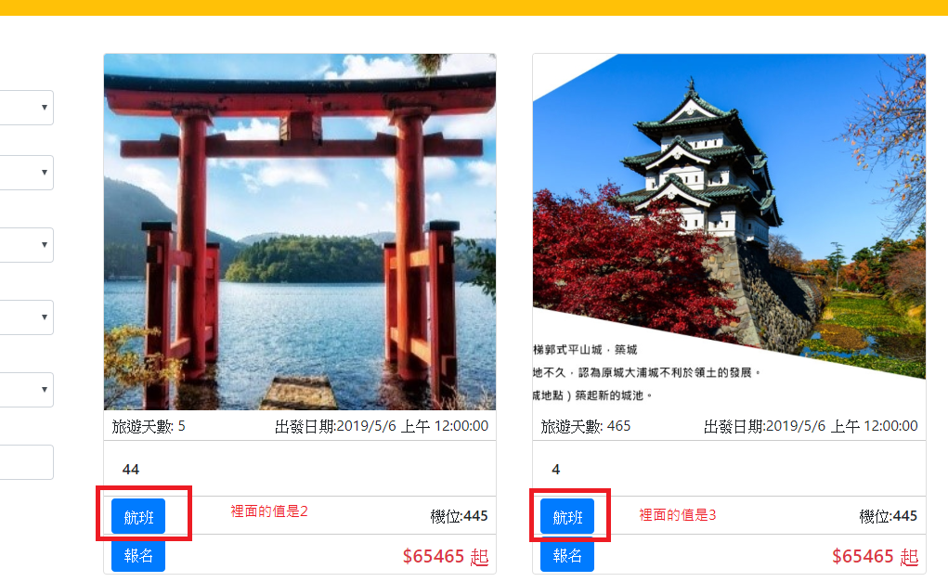The image size is (948, 582).
Task: Open the red torii gate tour image
Action: pos(300,232)
